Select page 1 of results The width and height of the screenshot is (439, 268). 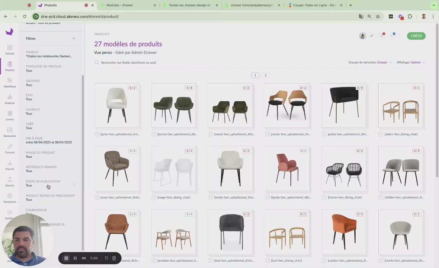(x=255, y=75)
